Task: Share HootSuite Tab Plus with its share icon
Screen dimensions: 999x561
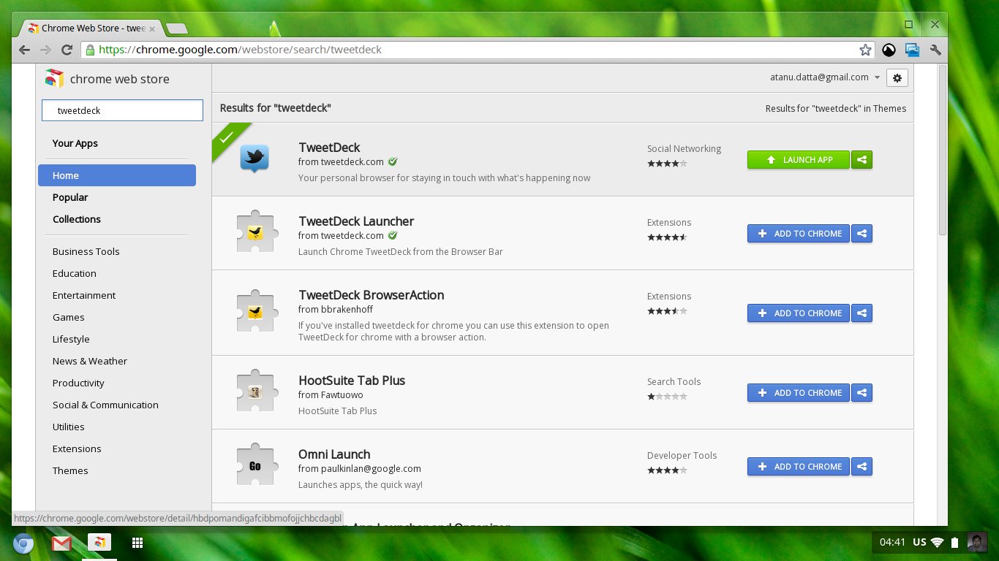Action: [862, 392]
